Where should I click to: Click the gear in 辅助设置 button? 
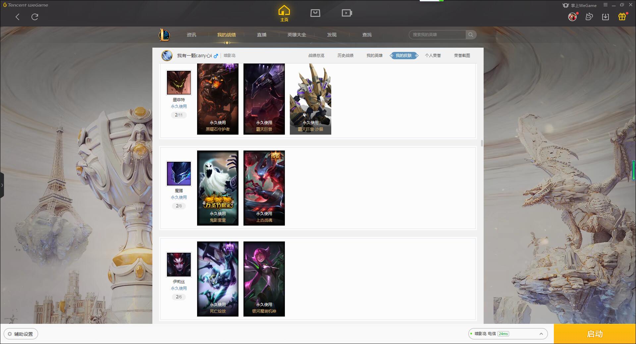10,334
